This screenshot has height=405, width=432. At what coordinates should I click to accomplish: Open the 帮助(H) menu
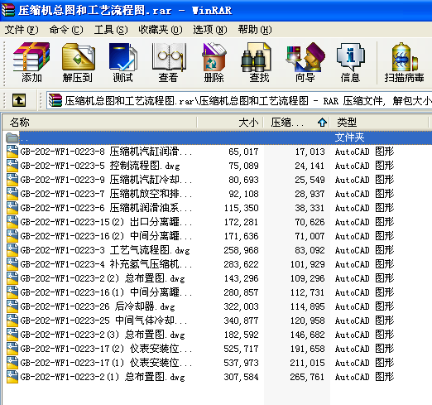point(255,30)
